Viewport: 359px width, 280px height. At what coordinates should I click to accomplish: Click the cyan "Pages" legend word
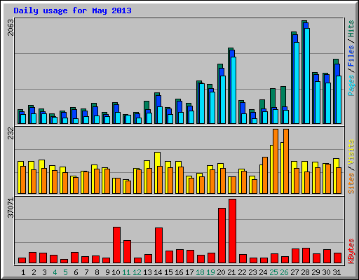351,85
